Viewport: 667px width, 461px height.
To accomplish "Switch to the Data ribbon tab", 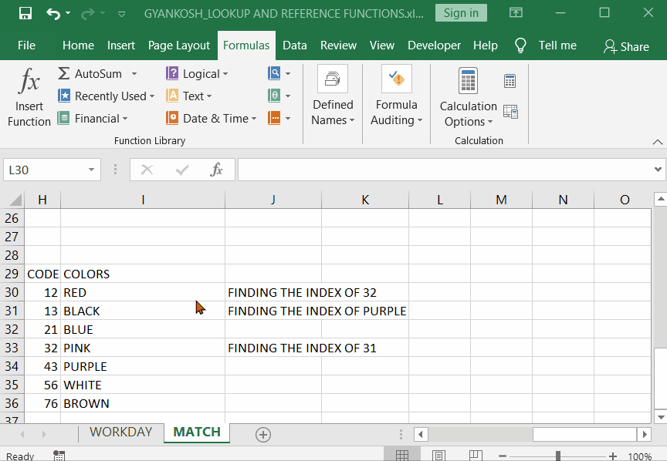I will coord(294,45).
